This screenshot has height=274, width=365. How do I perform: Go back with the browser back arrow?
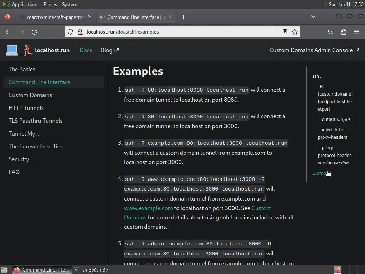[9, 32]
